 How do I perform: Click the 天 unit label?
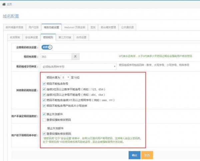coord(75,56)
